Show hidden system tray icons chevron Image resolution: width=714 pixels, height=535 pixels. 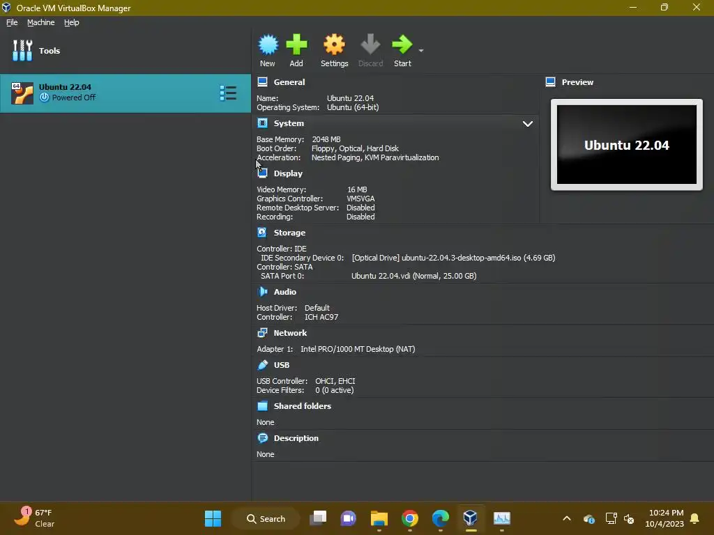pyautogui.click(x=567, y=518)
